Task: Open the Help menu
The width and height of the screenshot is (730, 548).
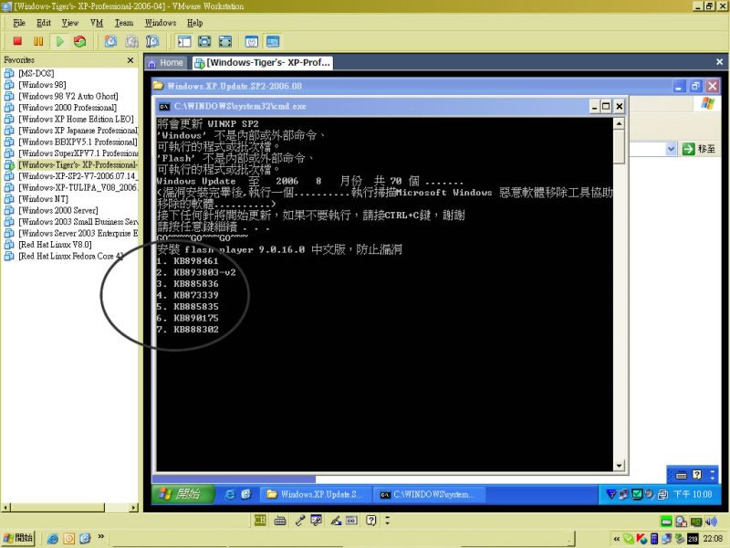Action: click(195, 23)
